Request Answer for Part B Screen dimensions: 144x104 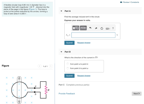84,76
